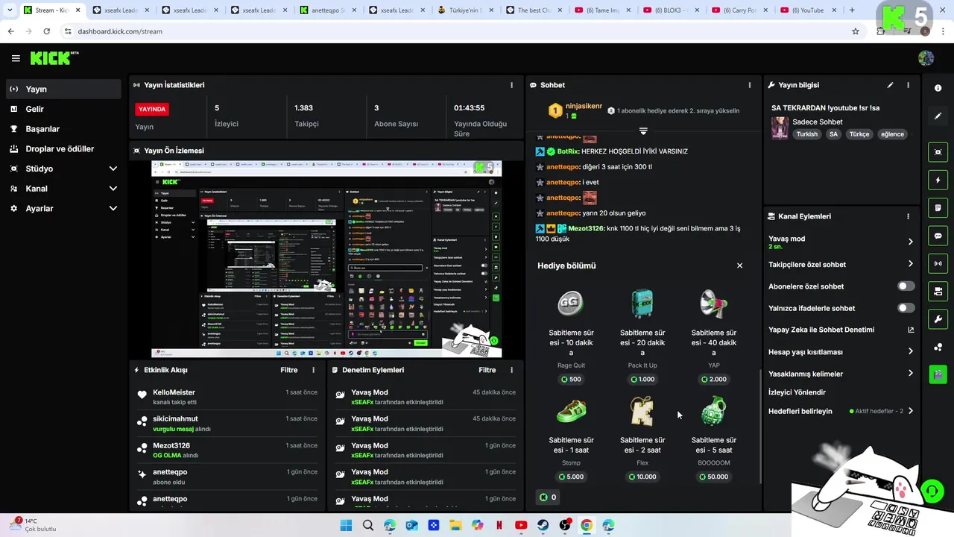Click the wrench icon in right sidebar
Screen dimensions: 954x537
[938, 319]
